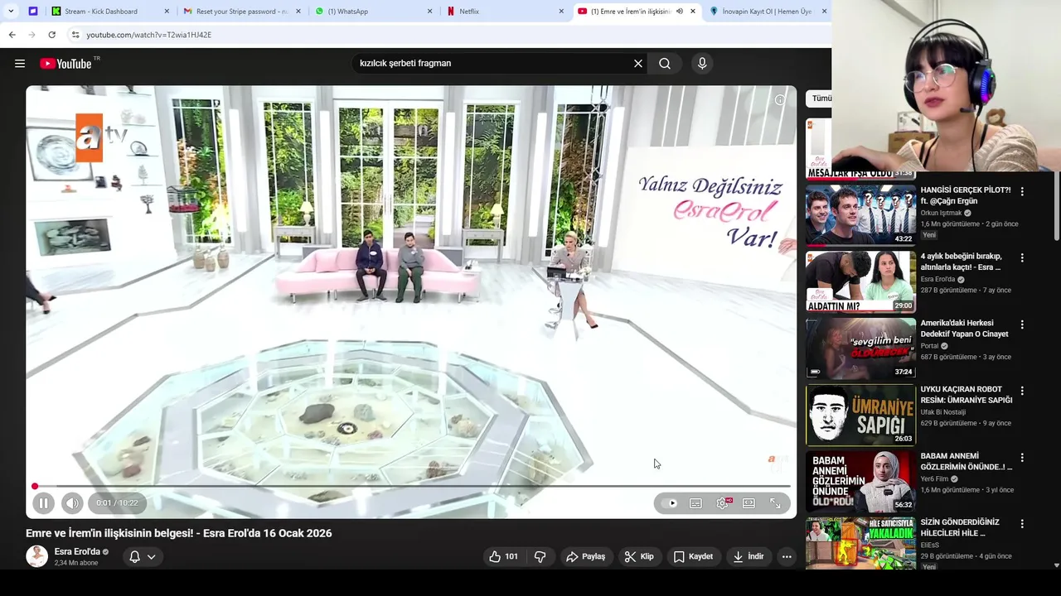
Task: Open the Esra Erol'da channel avatar
Action: pyautogui.click(x=36, y=556)
